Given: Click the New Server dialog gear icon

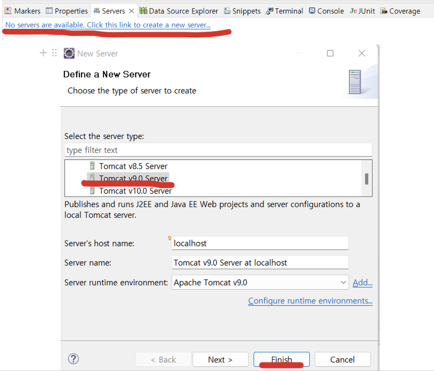Looking at the screenshot, I should [69, 54].
